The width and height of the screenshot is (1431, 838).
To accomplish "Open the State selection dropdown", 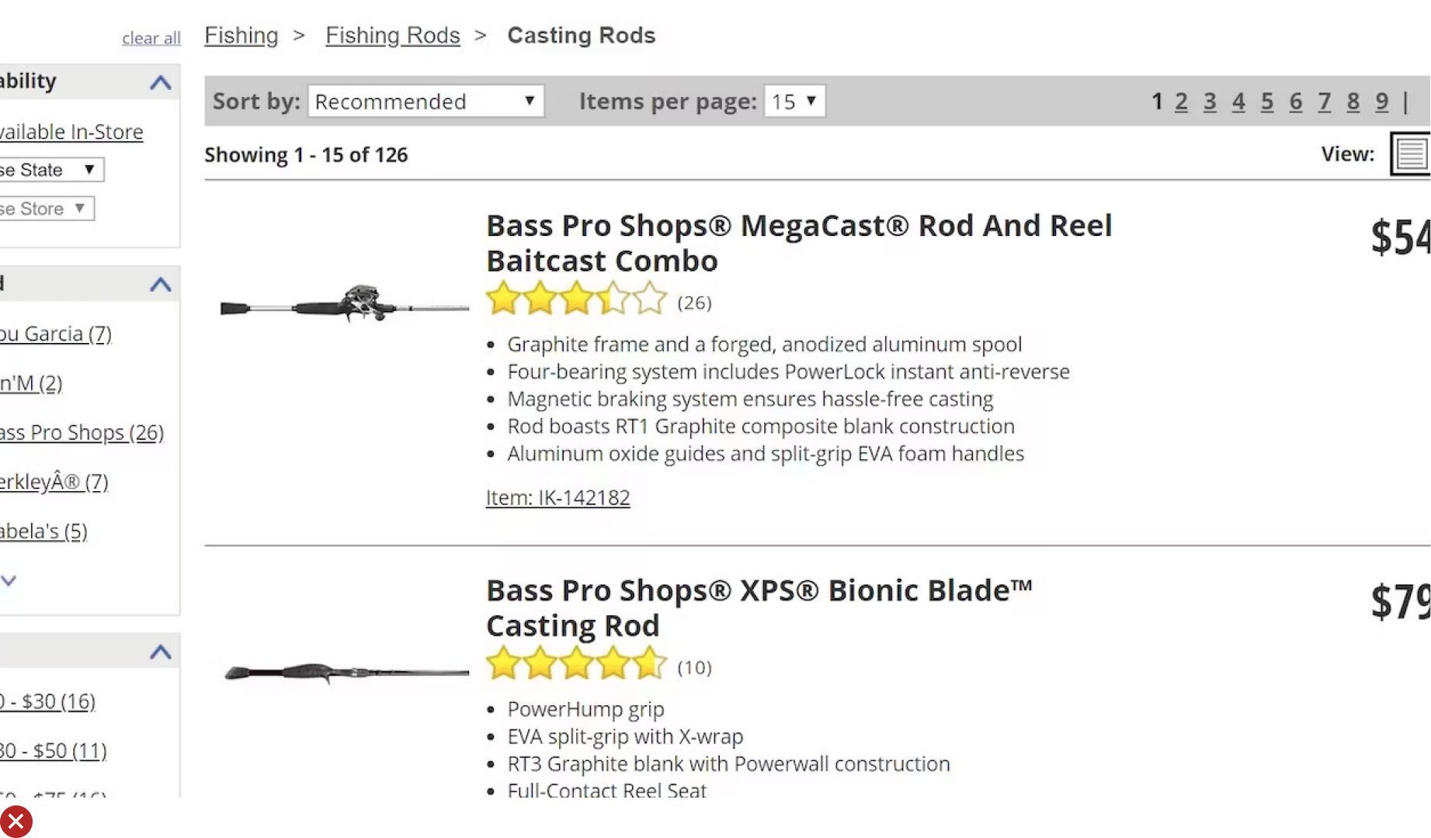I will tap(50, 170).
